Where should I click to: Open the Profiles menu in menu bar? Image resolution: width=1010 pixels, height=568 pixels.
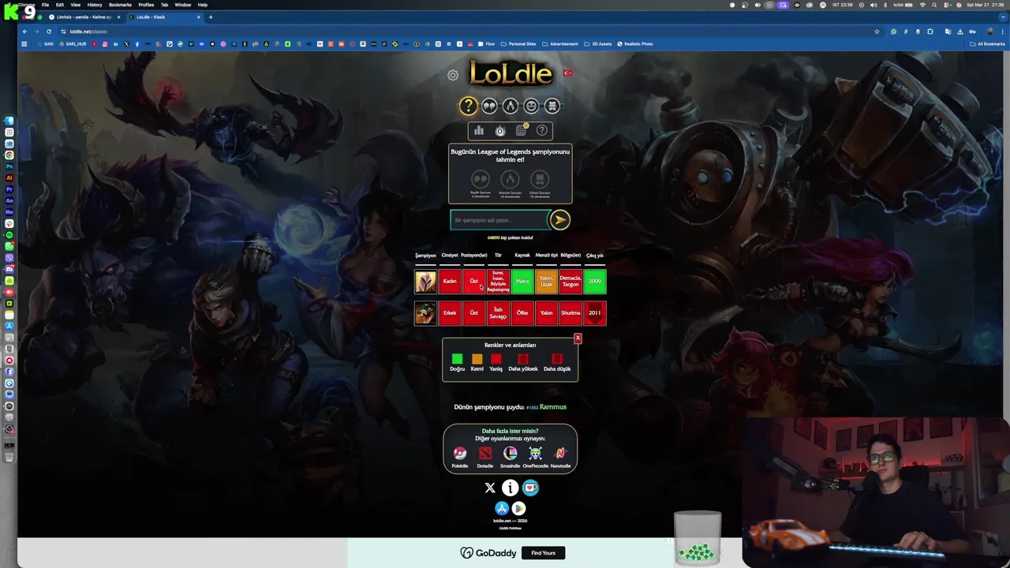[x=146, y=5]
